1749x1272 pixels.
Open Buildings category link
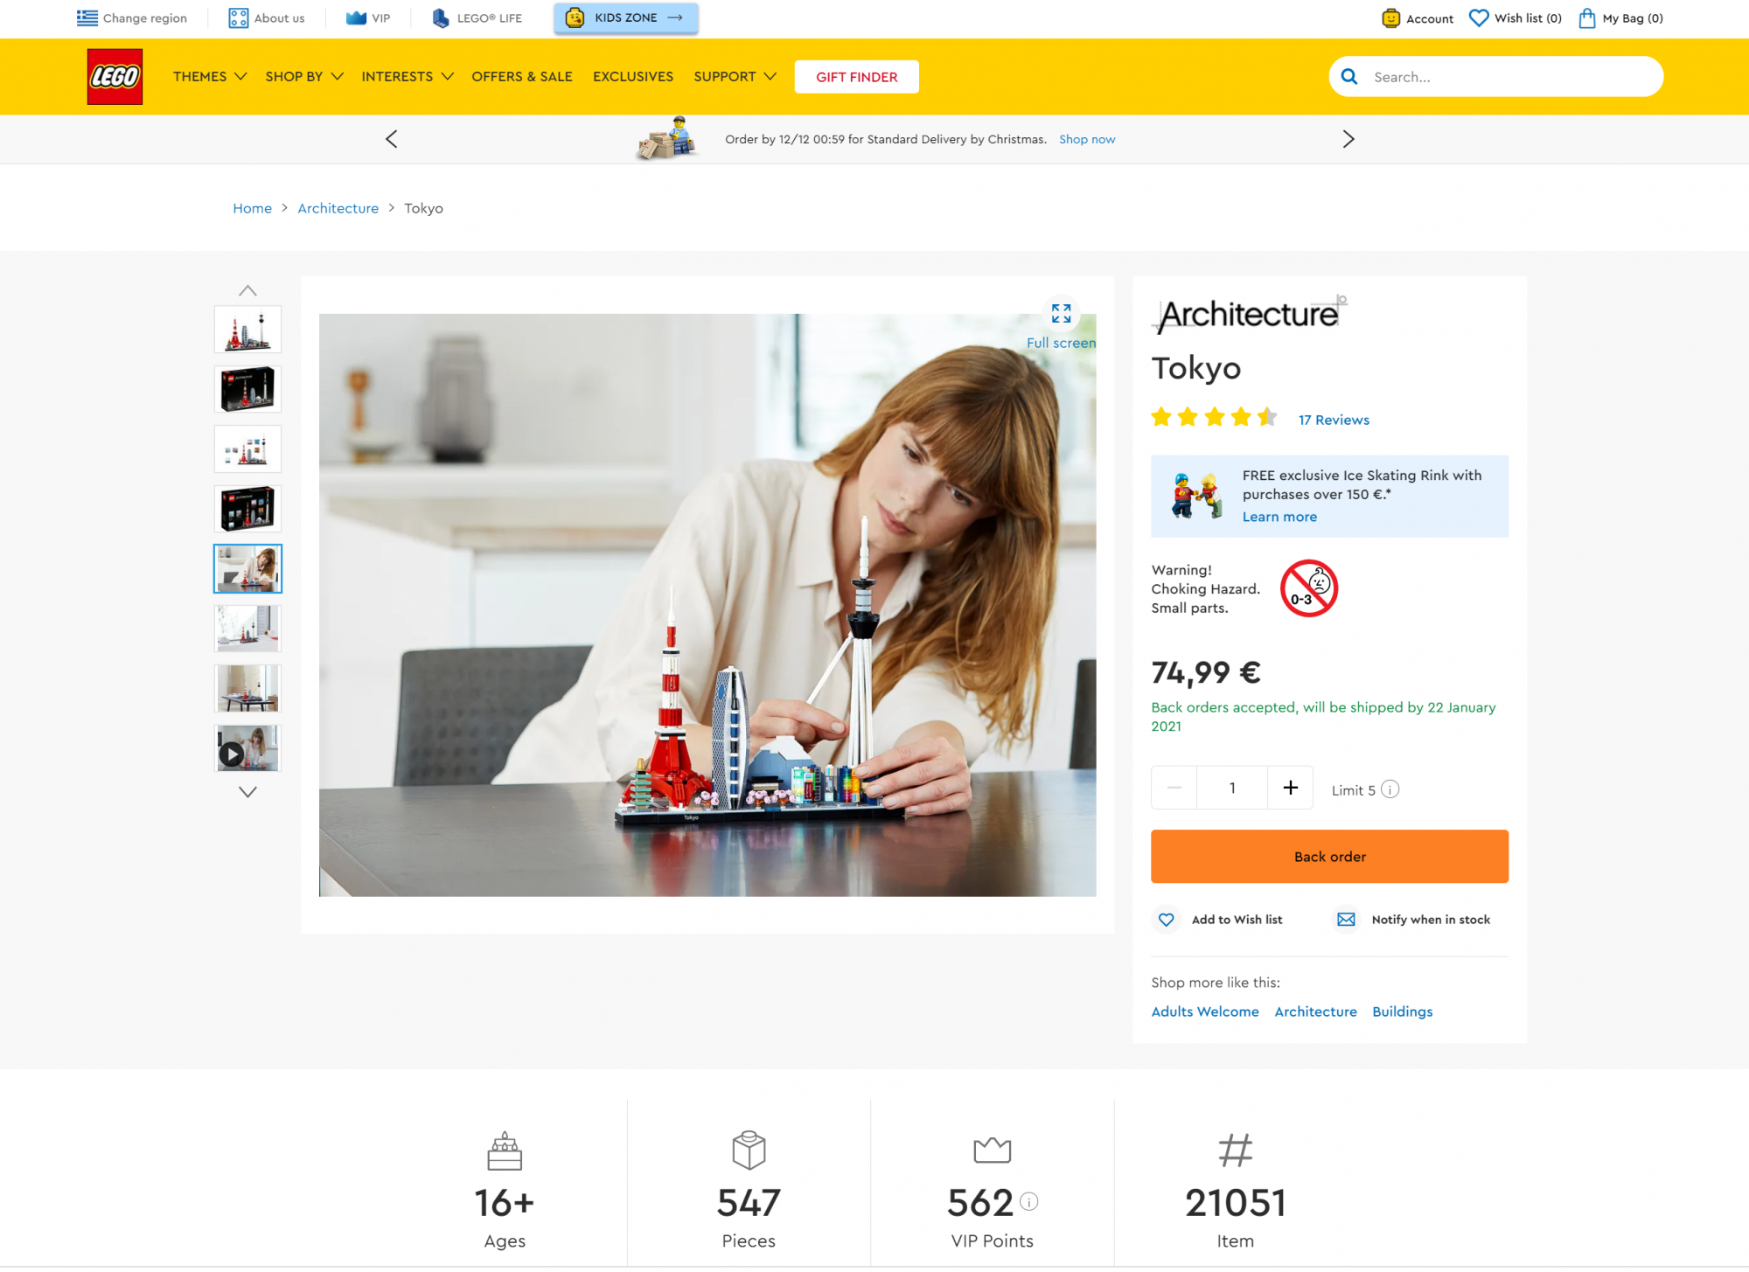[1402, 1011]
